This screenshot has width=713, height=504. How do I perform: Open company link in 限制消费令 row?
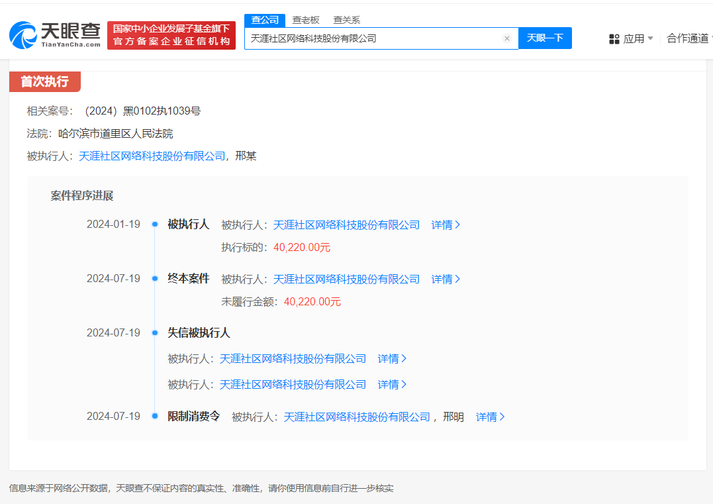357,417
